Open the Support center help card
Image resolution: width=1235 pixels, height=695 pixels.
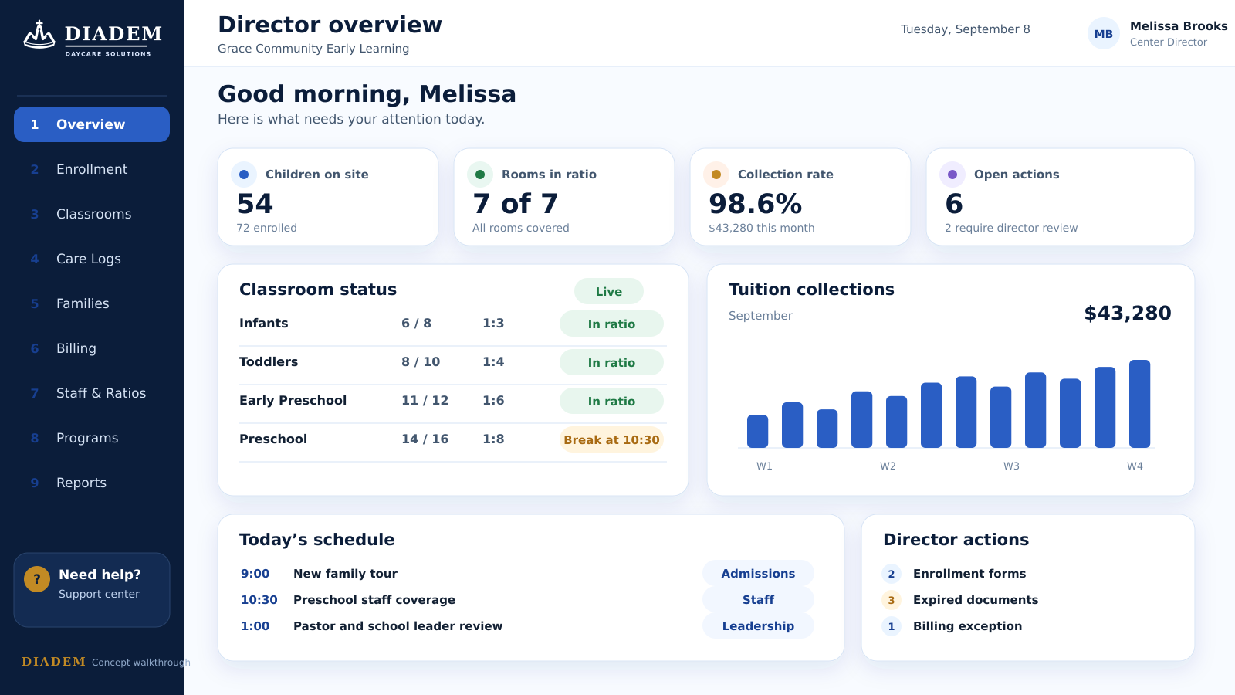[92, 590]
